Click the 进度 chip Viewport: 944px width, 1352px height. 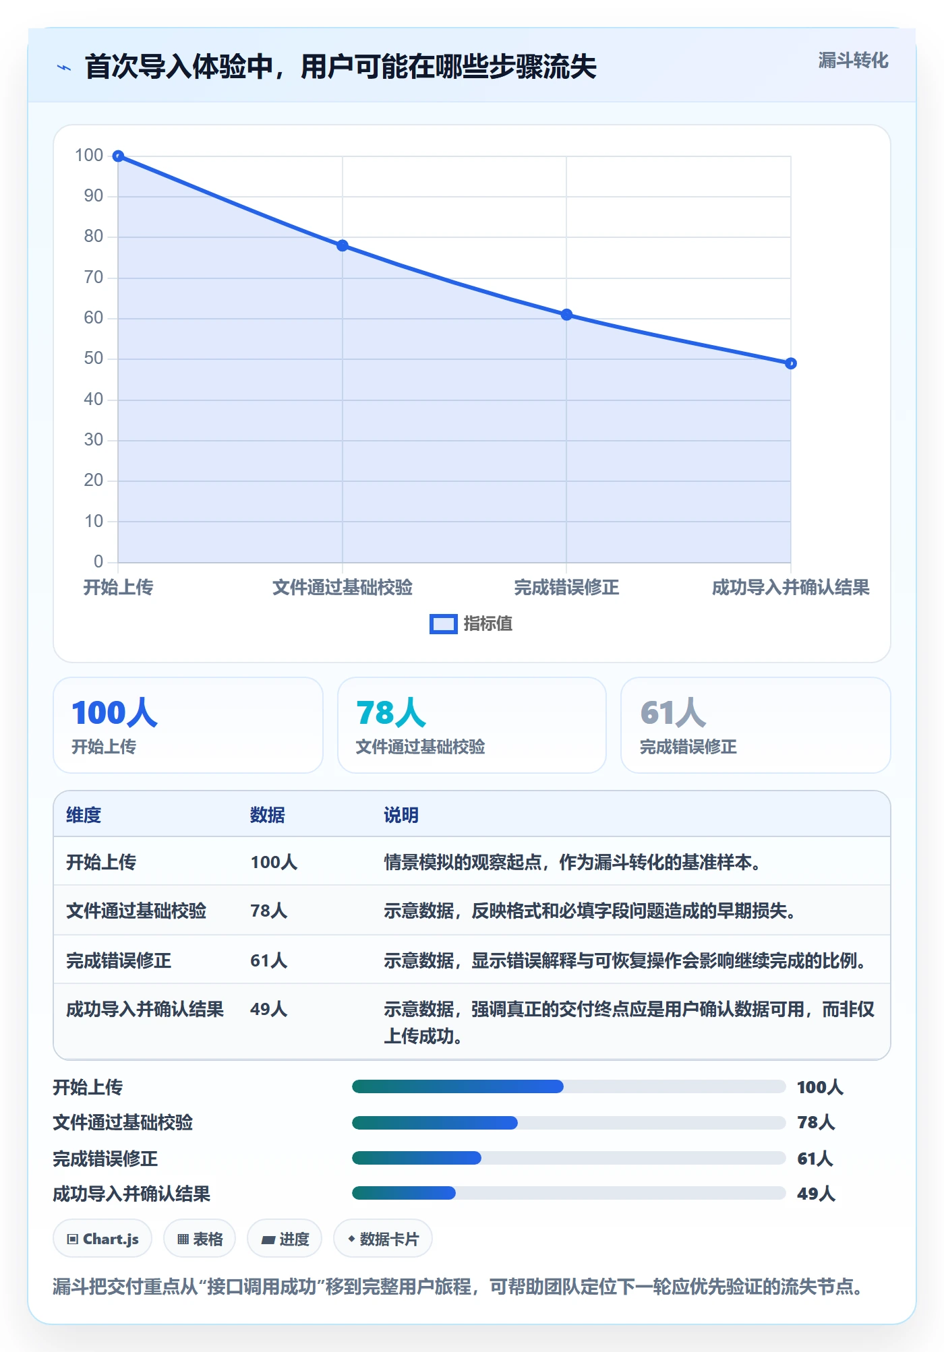point(285,1239)
